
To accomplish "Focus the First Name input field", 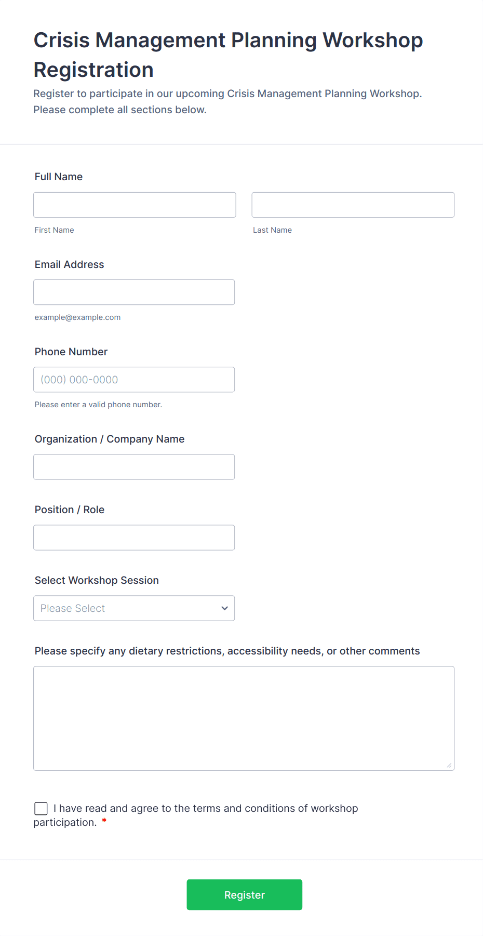I will [135, 205].
